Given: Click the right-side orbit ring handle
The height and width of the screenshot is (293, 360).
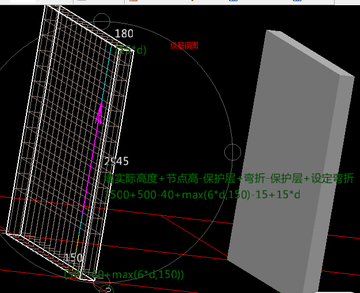Looking at the screenshot, I should point(232,152).
